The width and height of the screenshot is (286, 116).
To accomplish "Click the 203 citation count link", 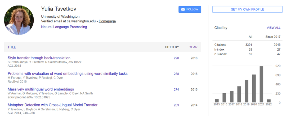I will click(x=176, y=105).
